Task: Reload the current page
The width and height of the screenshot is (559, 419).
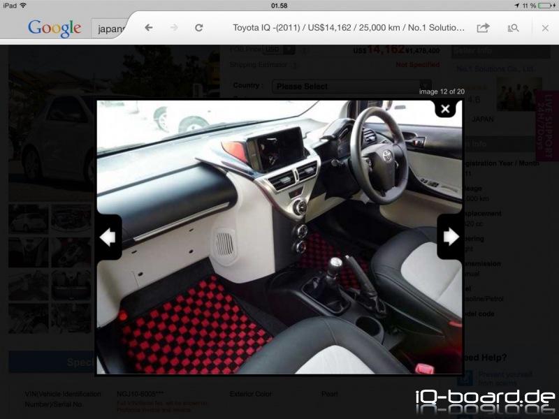Action: point(199,28)
